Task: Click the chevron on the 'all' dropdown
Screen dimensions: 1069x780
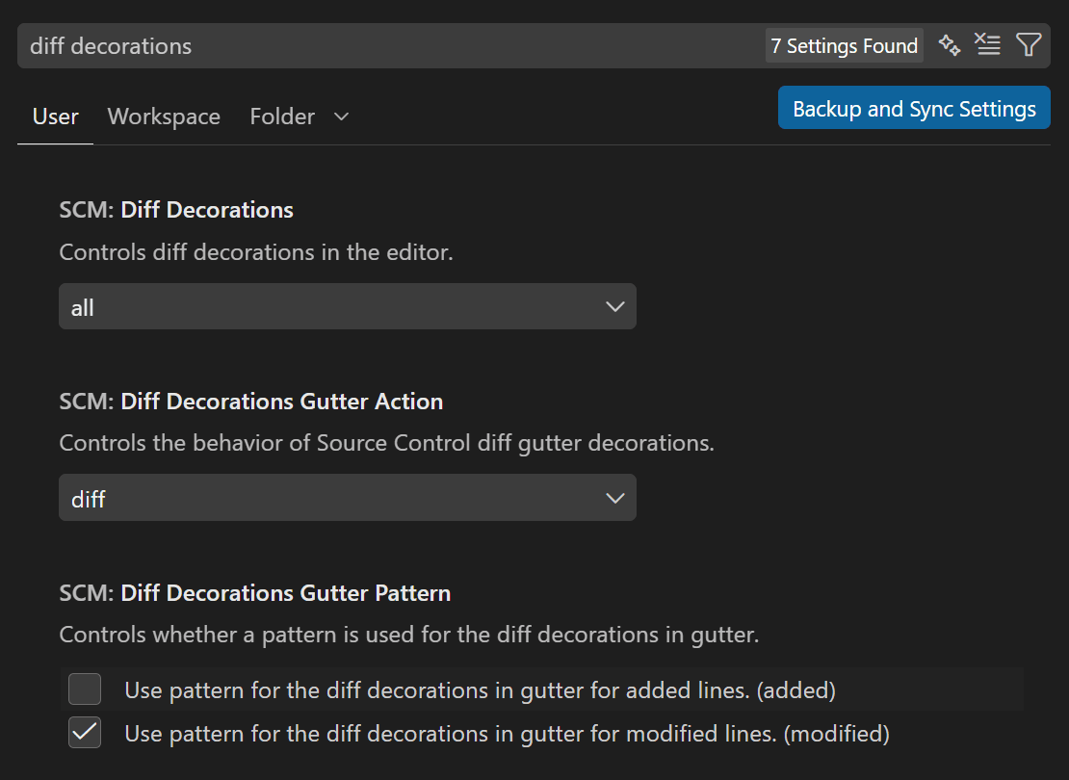Action: [x=614, y=306]
